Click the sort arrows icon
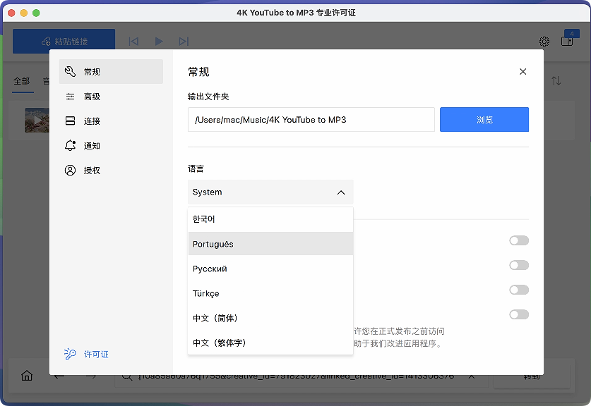This screenshot has width=591, height=406. (556, 81)
